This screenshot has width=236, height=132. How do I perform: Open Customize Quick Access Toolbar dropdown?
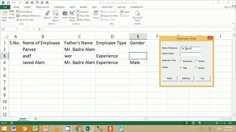[x=51, y=3]
